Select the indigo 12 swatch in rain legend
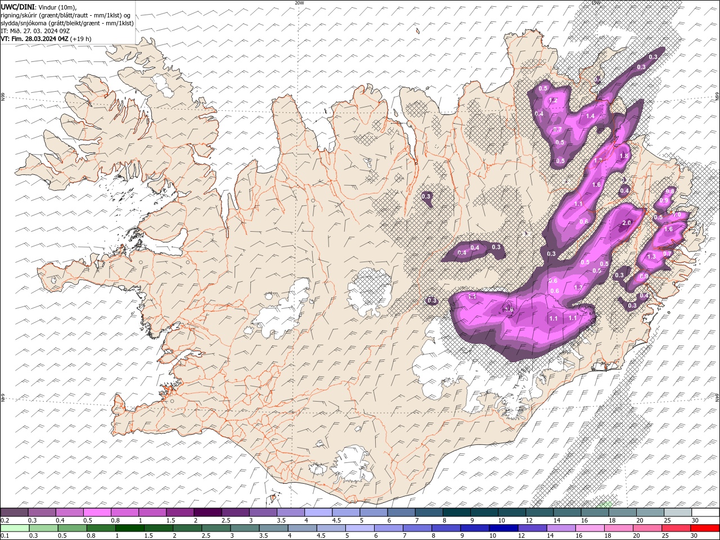This screenshot has width=720, height=540. tap(532, 528)
